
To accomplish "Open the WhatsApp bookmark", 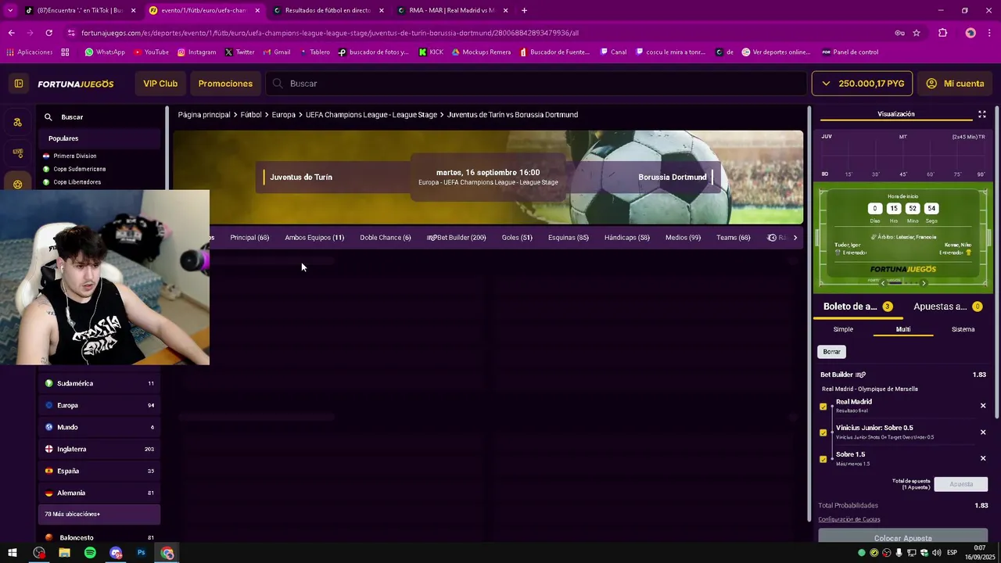I will click(x=105, y=52).
